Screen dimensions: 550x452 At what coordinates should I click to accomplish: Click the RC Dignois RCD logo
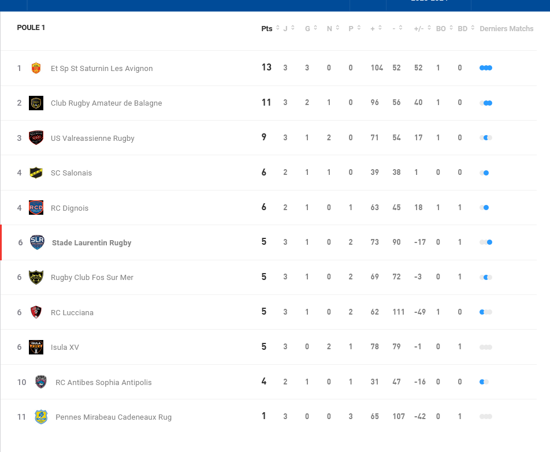[36, 208]
